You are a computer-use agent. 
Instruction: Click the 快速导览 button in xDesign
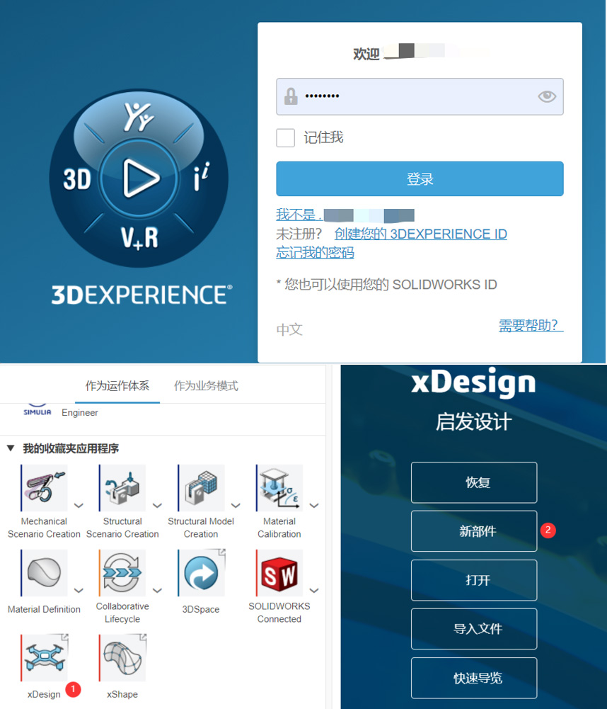click(x=474, y=678)
